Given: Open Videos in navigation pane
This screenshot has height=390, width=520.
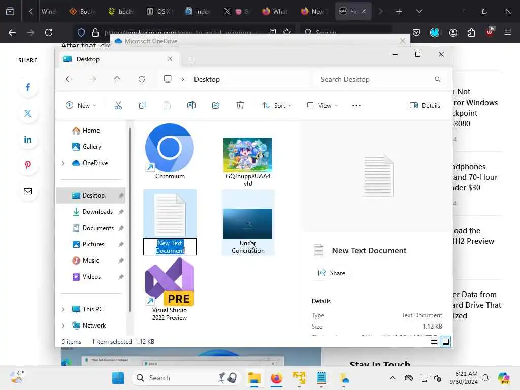Looking at the screenshot, I should [91, 277].
